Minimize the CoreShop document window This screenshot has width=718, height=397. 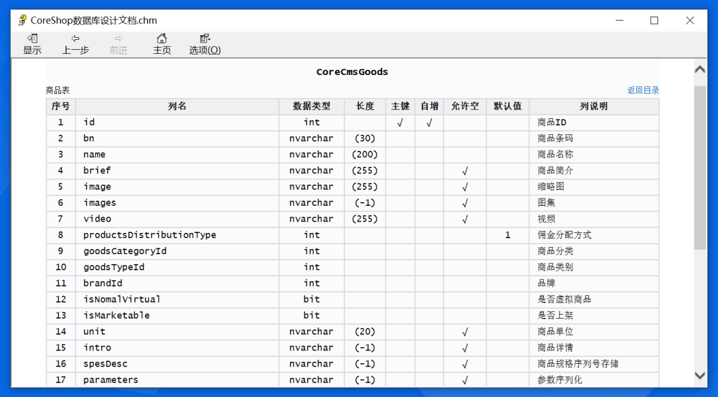point(620,20)
